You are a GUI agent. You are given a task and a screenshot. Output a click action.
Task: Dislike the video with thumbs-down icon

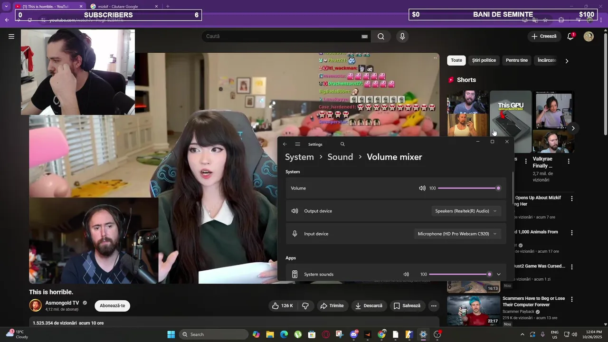tap(305, 306)
